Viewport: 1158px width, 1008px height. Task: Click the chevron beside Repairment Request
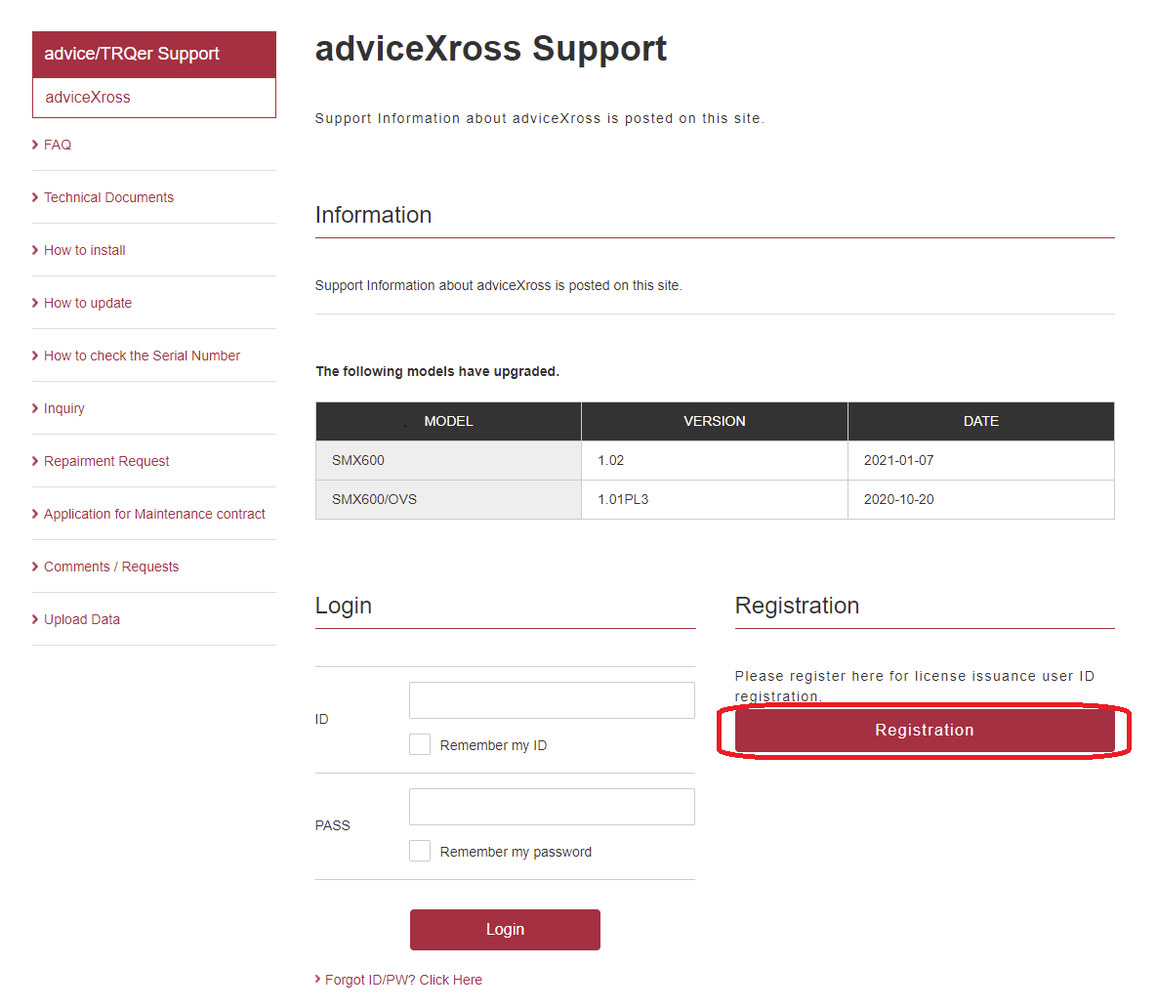(x=35, y=461)
